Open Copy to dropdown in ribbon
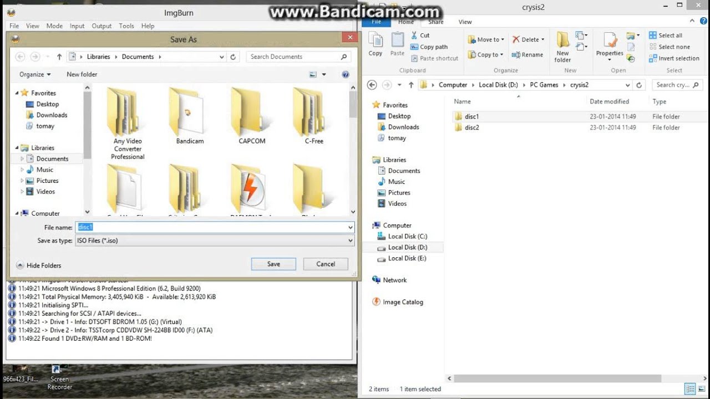This screenshot has width=710, height=399. coord(485,54)
